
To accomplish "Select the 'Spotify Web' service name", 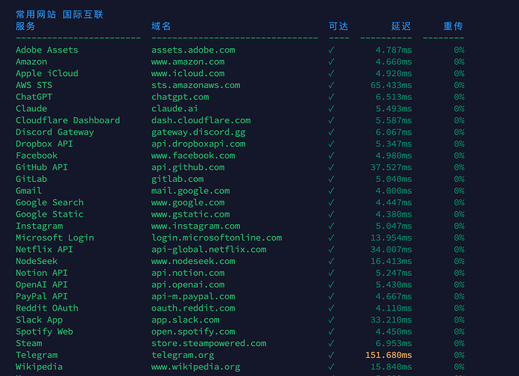I will pyautogui.click(x=44, y=332).
